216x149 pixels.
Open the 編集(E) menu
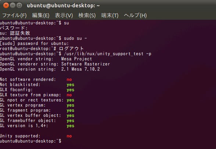tap(41, 15)
